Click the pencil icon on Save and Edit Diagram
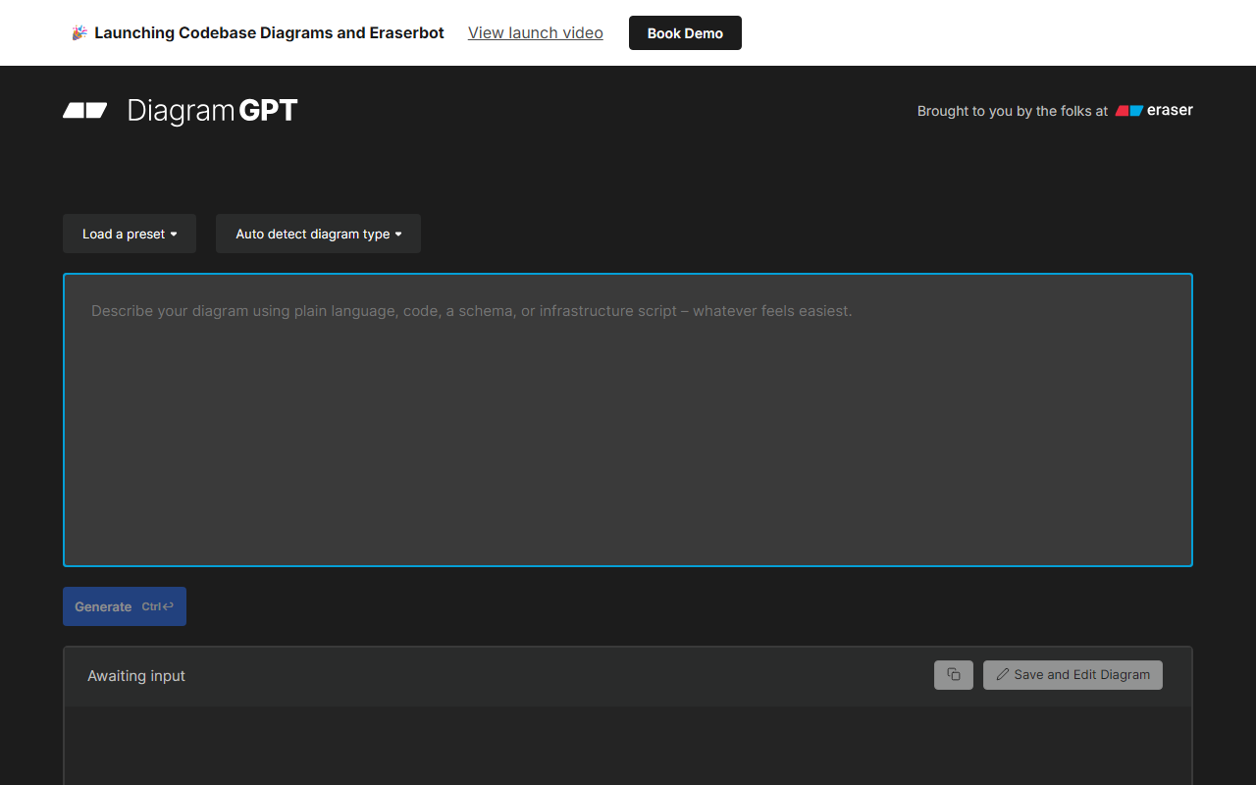Image resolution: width=1256 pixels, height=785 pixels. pos(1003,675)
